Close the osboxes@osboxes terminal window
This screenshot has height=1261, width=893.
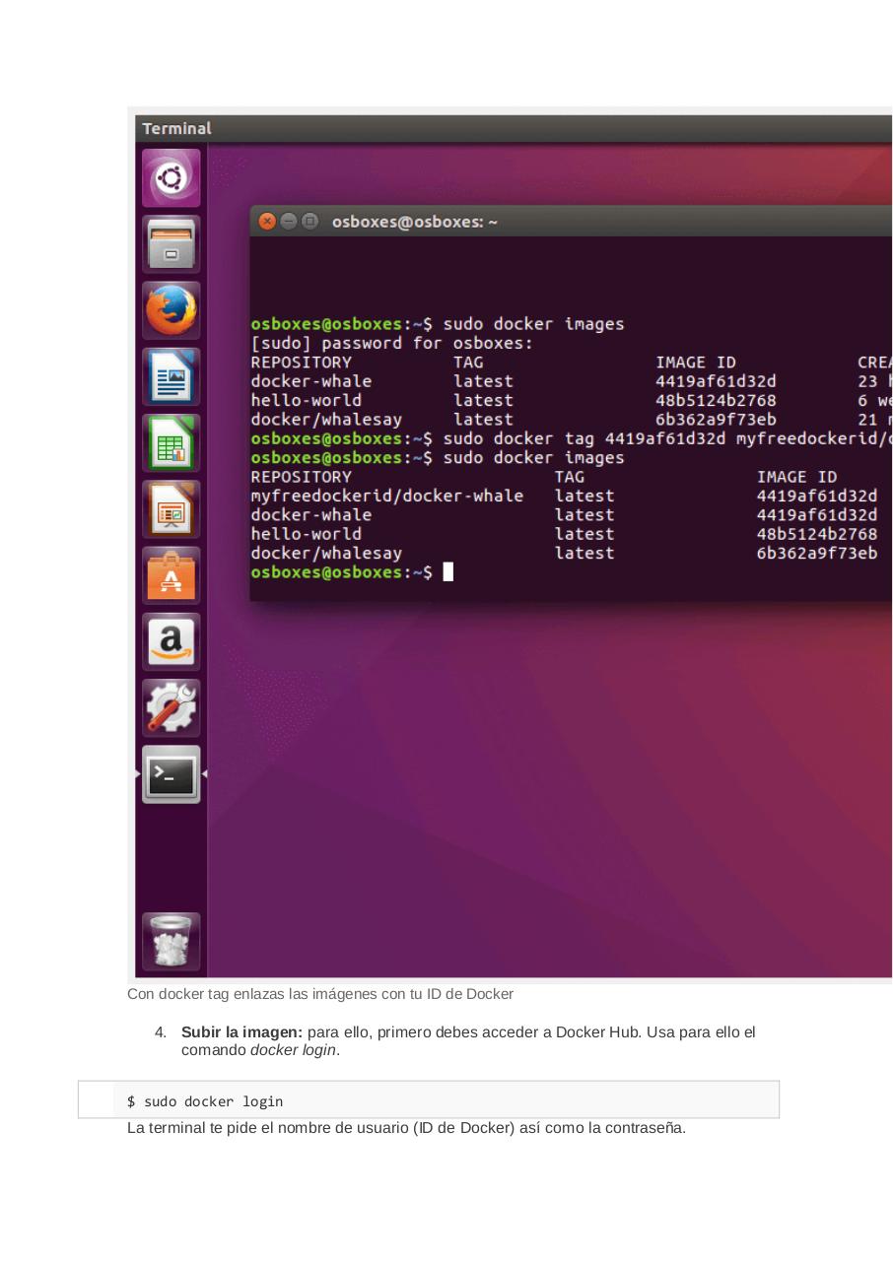[x=266, y=222]
